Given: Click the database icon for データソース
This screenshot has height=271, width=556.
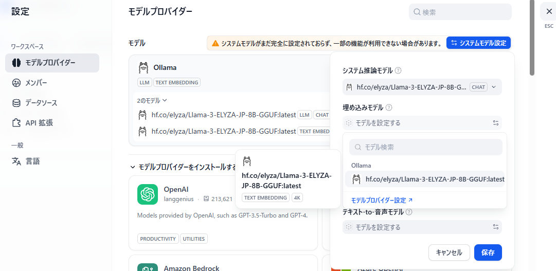Looking at the screenshot, I should tap(16, 103).
